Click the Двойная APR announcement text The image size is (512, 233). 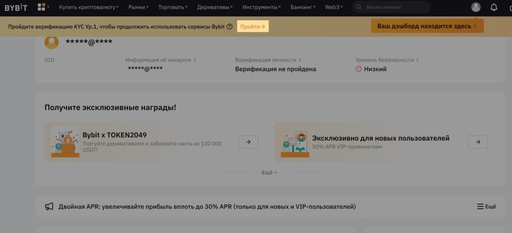207,207
